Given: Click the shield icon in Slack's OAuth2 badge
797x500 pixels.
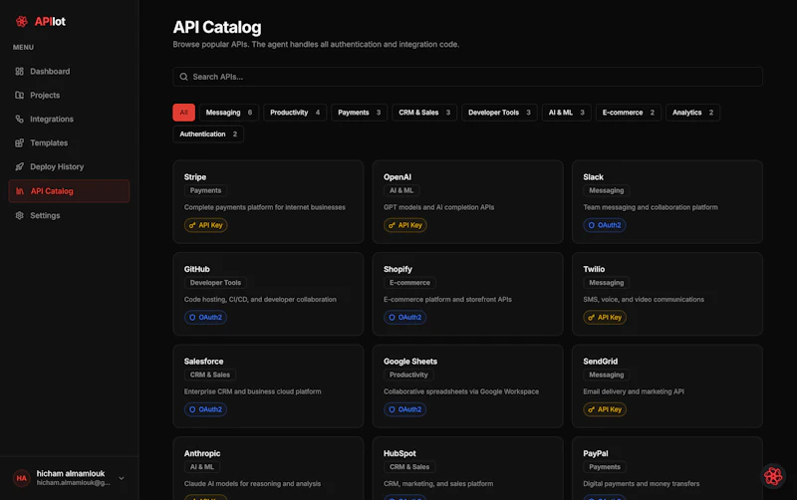Looking at the screenshot, I should point(591,225).
